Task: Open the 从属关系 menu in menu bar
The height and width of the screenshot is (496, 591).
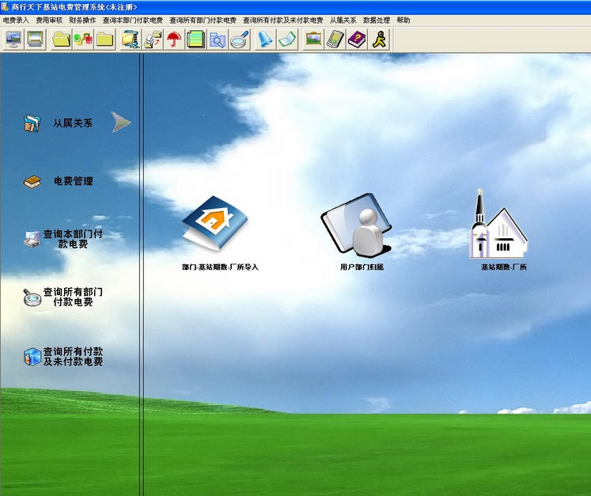Action: [x=343, y=21]
